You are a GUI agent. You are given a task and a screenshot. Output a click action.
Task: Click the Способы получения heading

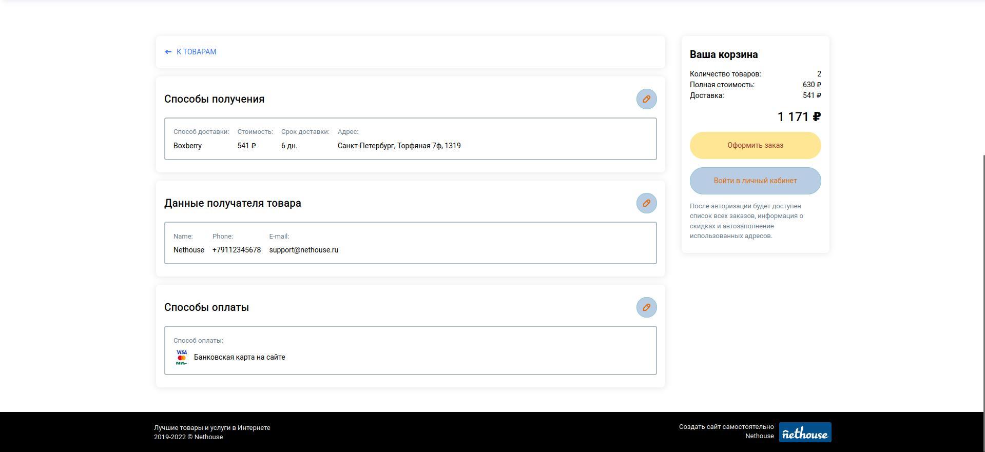coord(214,99)
